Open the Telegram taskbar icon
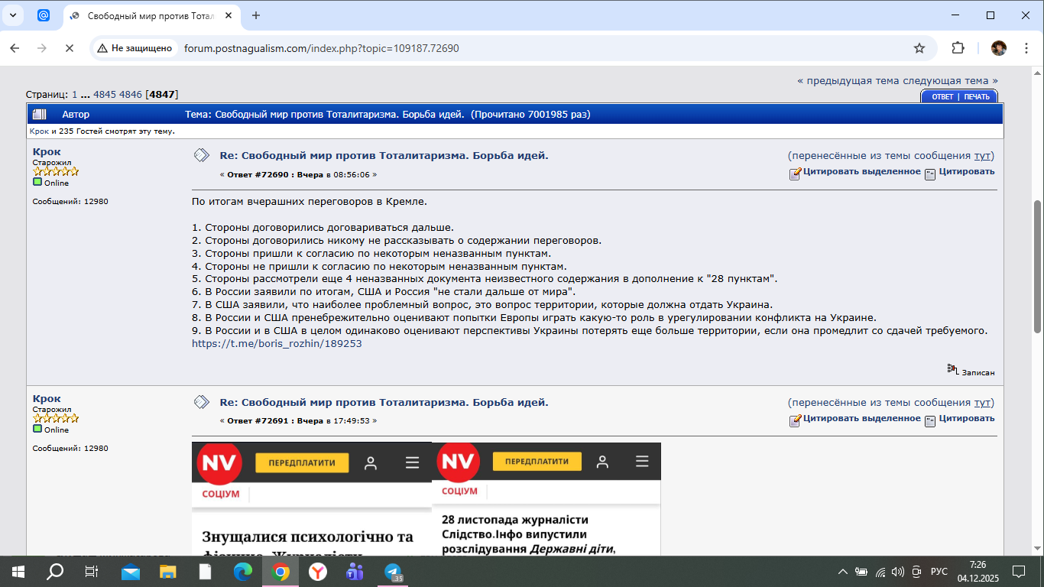 [x=393, y=572]
